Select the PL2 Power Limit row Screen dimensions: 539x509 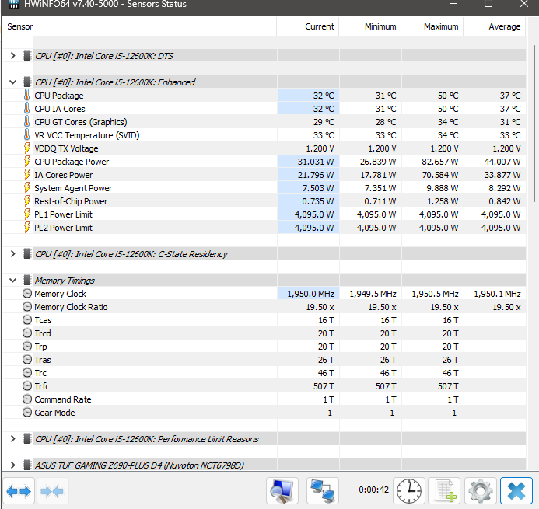pos(264,228)
